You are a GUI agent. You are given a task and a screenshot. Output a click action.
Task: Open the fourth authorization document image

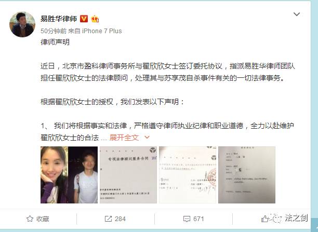click(x=247, y=175)
